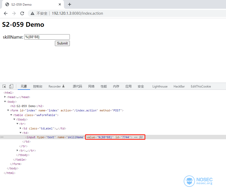Switch to the 控制台 tab

(x=38, y=86)
